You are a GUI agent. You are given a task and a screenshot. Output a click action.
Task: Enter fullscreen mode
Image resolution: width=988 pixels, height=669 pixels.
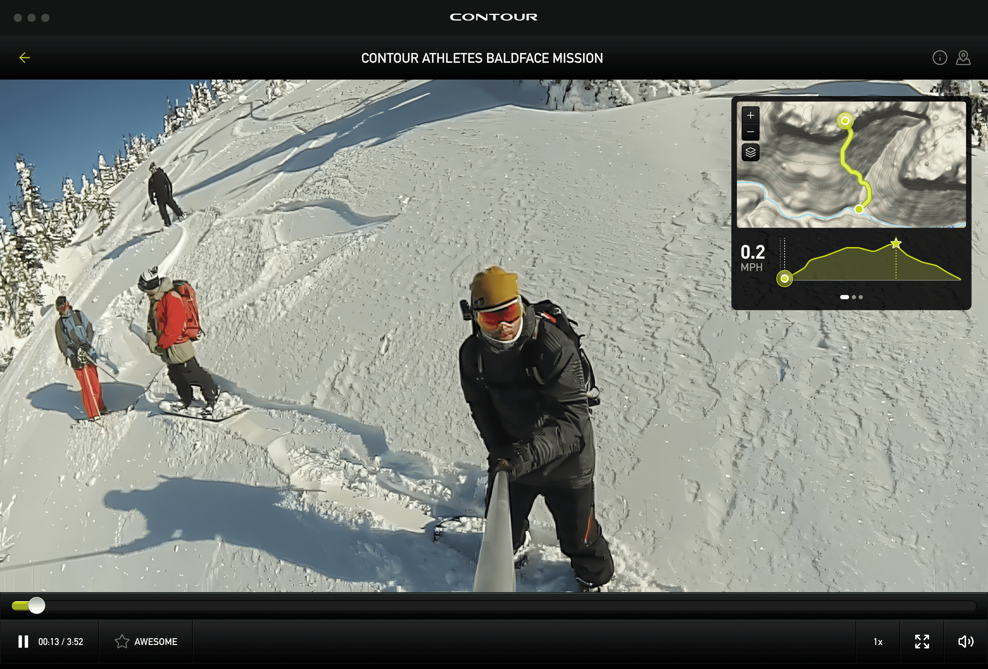[922, 641]
